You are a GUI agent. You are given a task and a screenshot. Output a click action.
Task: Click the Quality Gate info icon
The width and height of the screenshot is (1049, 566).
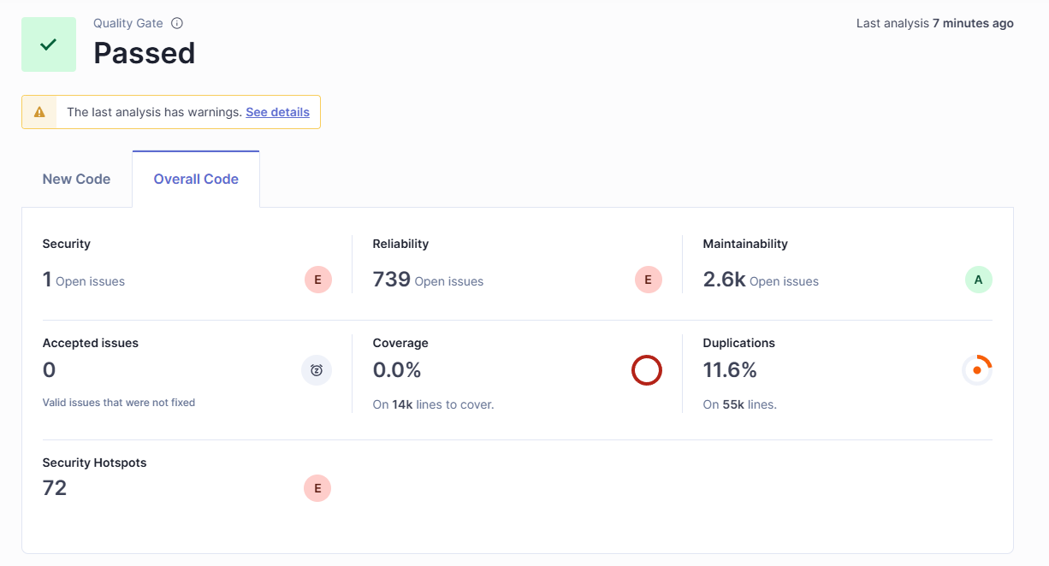click(177, 24)
